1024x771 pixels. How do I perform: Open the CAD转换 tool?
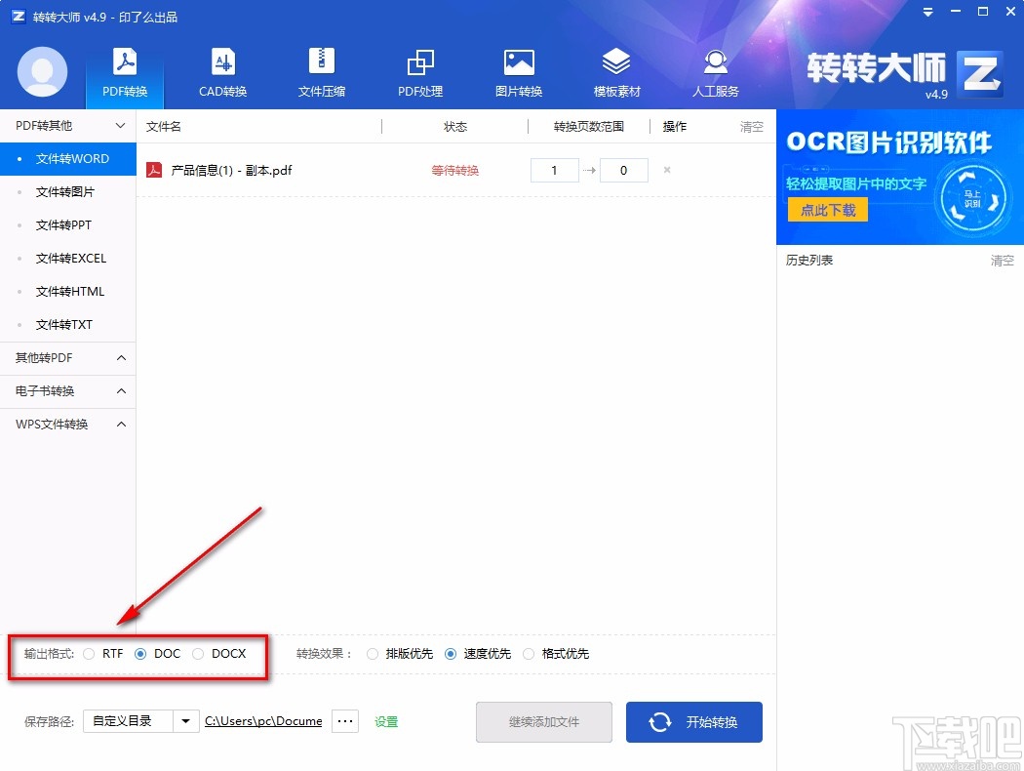pyautogui.click(x=222, y=71)
